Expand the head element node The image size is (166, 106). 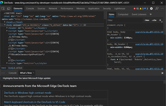pyautogui.click(x=5, y=22)
